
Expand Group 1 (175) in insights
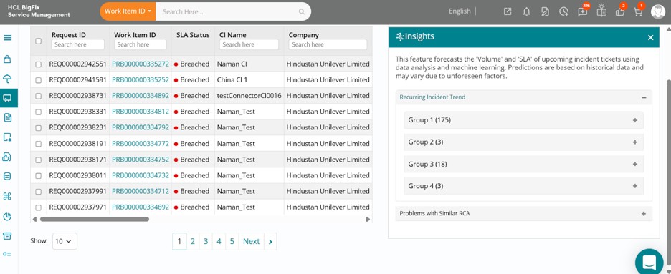[x=523, y=120]
